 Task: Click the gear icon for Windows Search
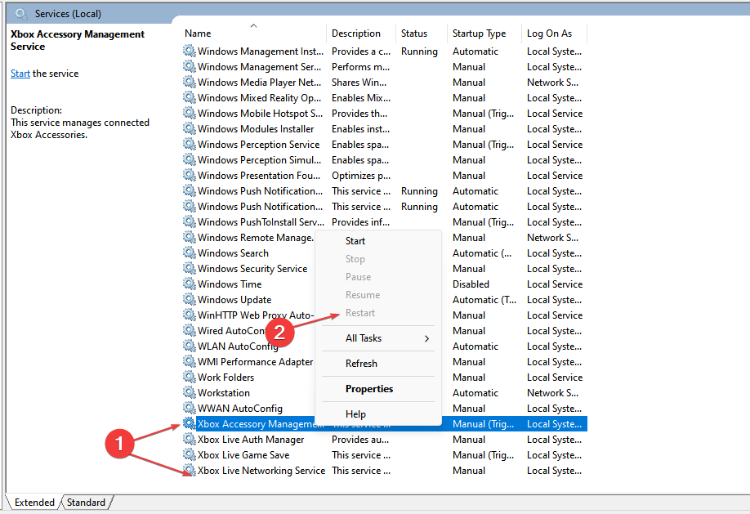[190, 253]
